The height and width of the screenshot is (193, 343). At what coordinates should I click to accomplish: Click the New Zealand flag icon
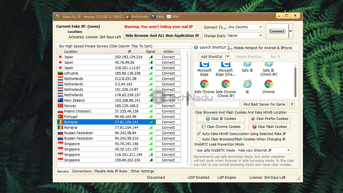tap(60, 100)
